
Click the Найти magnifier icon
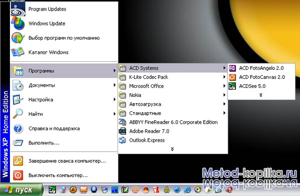18,114
